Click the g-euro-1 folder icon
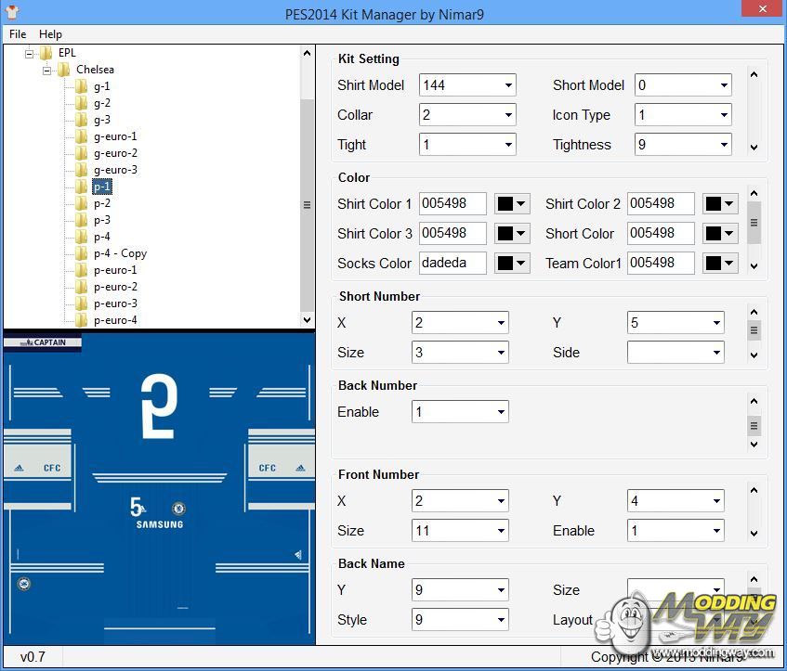The height and width of the screenshot is (671, 787). [82, 136]
